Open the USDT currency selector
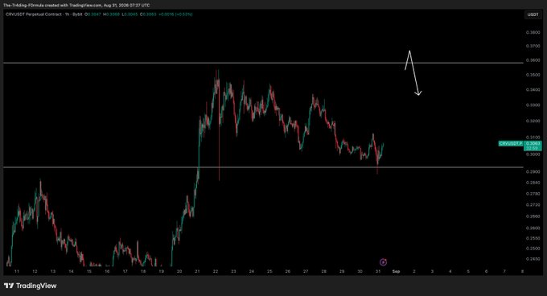 [x=533, y=14]
